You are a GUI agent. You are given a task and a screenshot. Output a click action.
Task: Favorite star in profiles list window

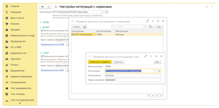[73, 21]
